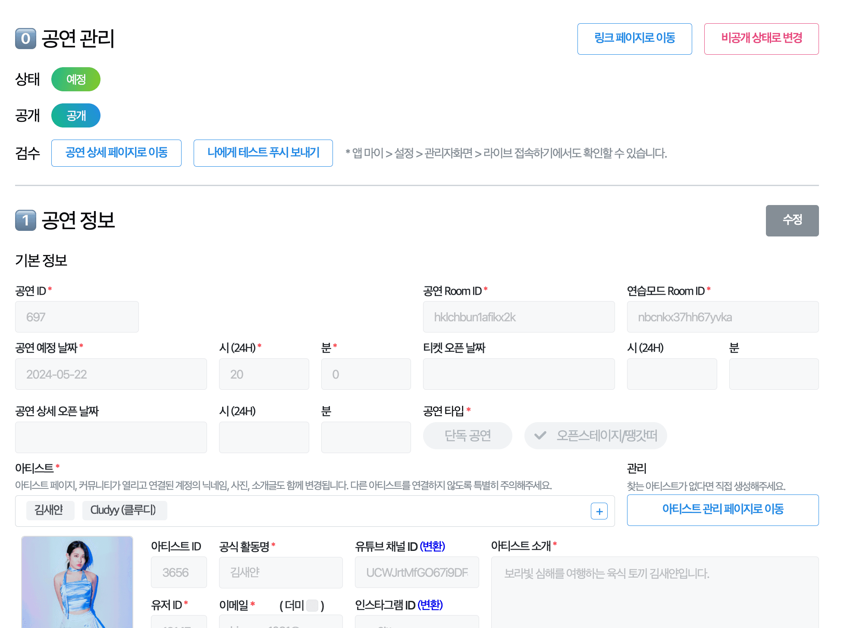The height and width of the screenshot is (628, 847).
Task: Click the 연습모드 Room ID input field
Action: tap(723, 317)
